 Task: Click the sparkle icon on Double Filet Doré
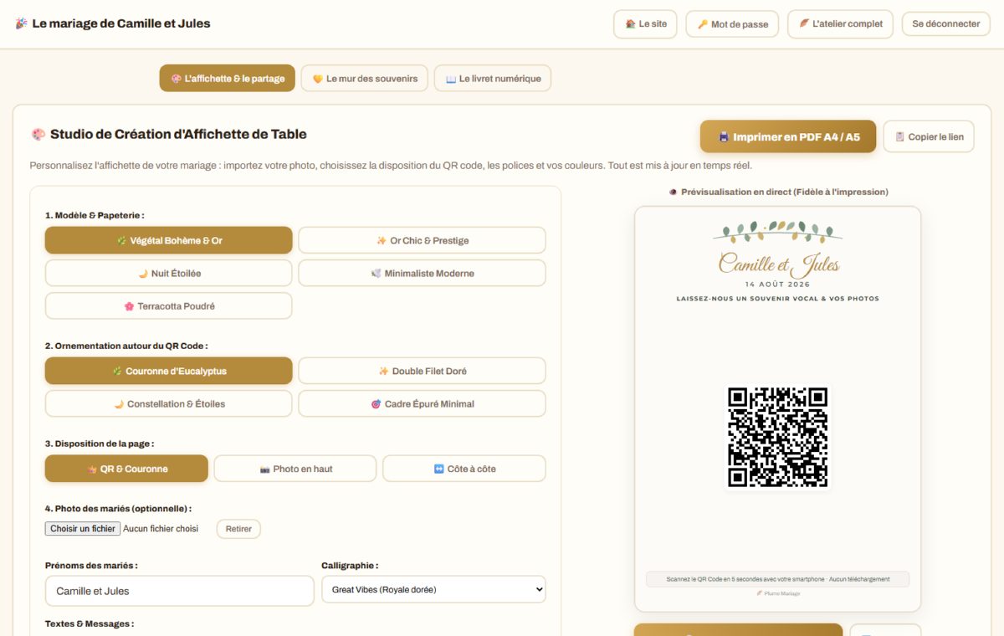(383, 371)
